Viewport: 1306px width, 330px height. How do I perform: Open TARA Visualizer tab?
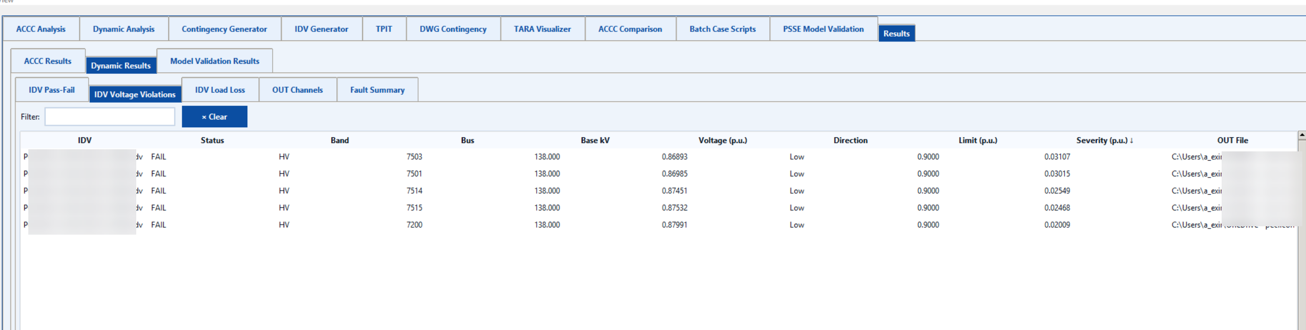coord(542,29)
